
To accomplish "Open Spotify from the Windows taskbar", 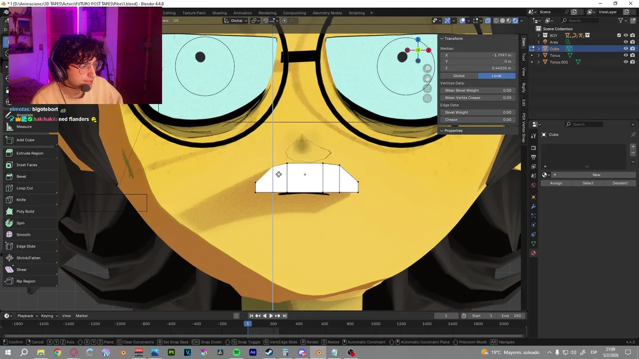I will pyautogui.click(x=237, y=353).
